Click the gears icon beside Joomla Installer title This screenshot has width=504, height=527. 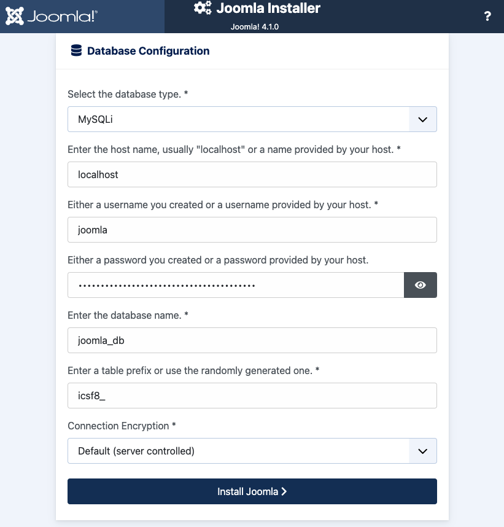[203, 9]
